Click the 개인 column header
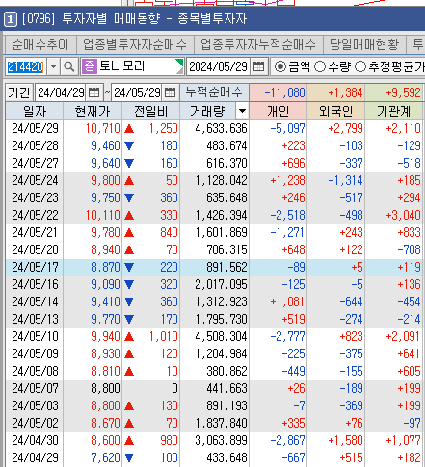This screenshot has width=425, height=467. (x=279, y=112)
